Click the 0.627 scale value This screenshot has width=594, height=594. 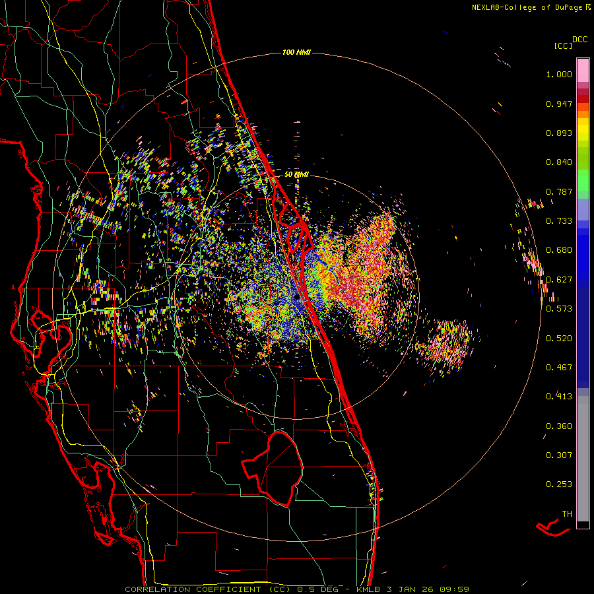[x=559, y=280]
